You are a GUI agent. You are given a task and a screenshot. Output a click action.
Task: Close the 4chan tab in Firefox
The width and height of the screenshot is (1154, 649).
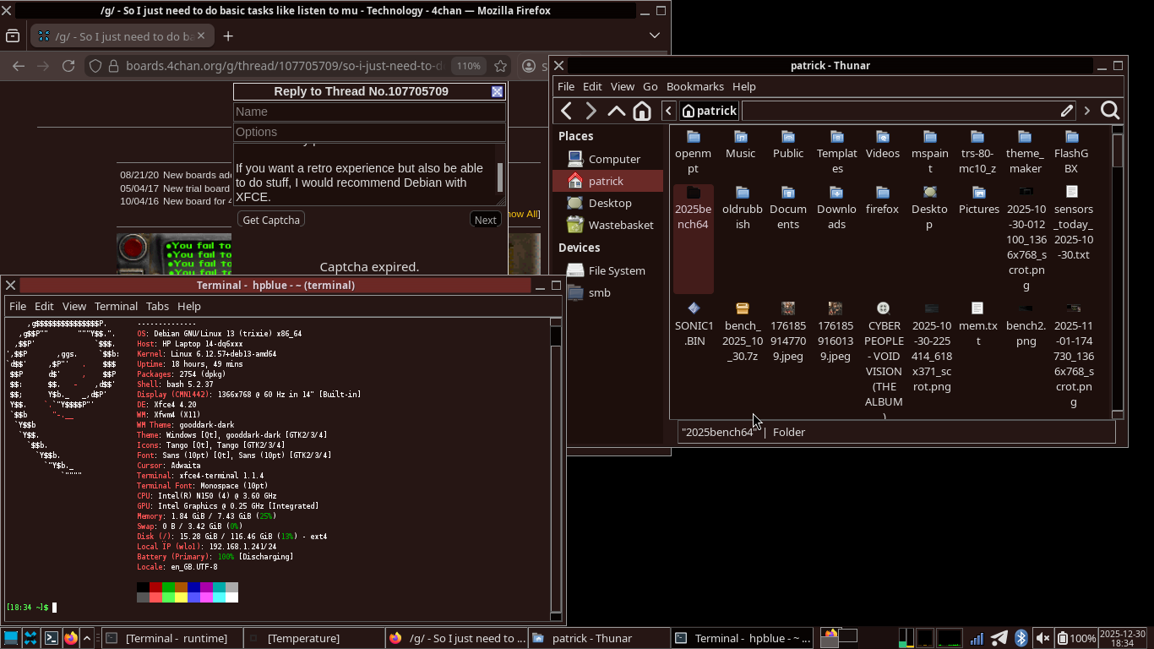[x=203, y=36]
